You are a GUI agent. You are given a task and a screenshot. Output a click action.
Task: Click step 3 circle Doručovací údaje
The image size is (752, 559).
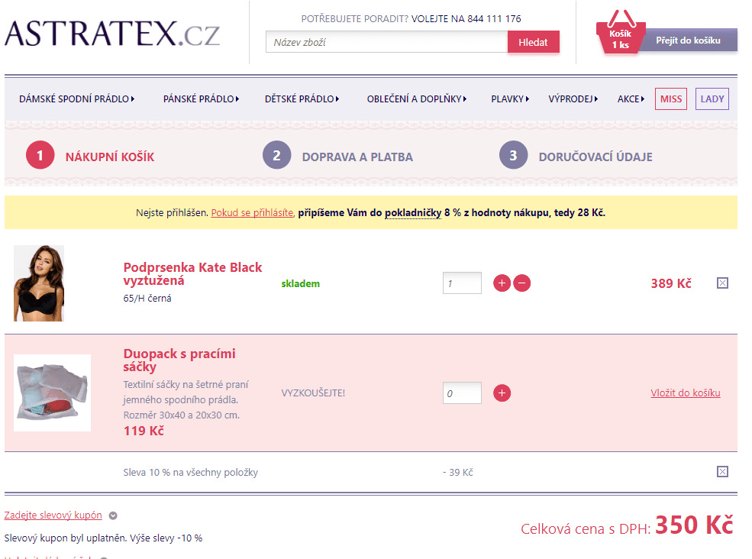tap(513, 155)
